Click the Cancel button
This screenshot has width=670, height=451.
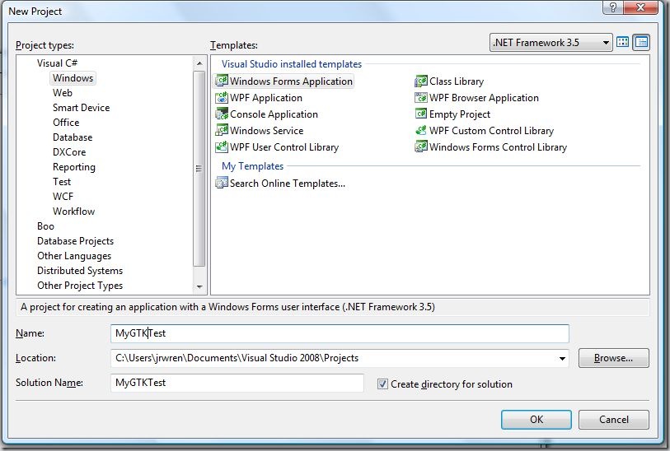(x=614, y=420)
